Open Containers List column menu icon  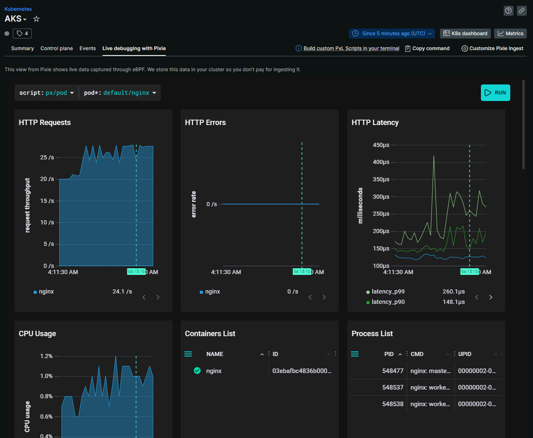188,354
